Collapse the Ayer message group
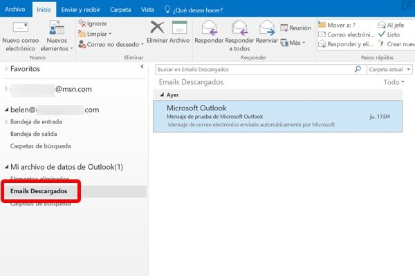415x276 pixels. click(x=162, y=95)
